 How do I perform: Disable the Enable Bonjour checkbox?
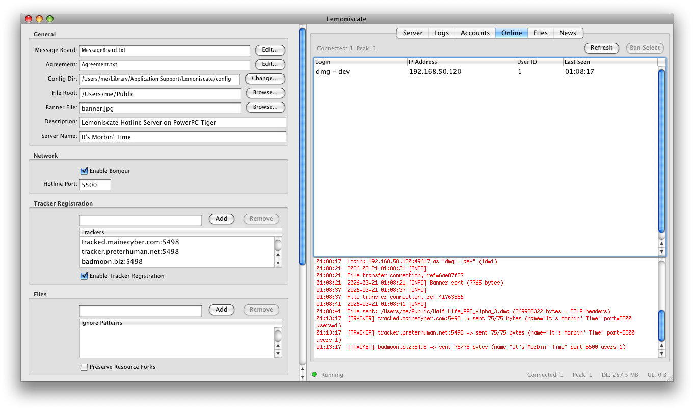coord(84,171)
